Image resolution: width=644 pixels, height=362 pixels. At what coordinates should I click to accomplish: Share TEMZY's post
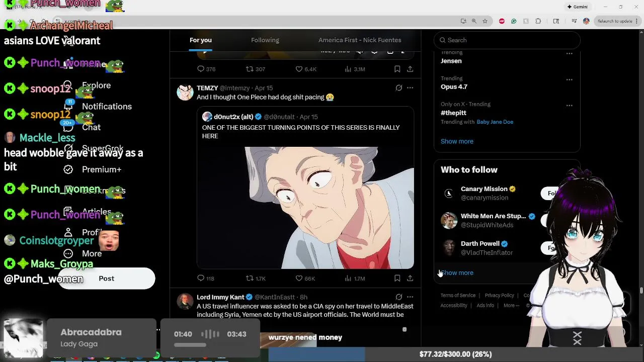(410, 278)
